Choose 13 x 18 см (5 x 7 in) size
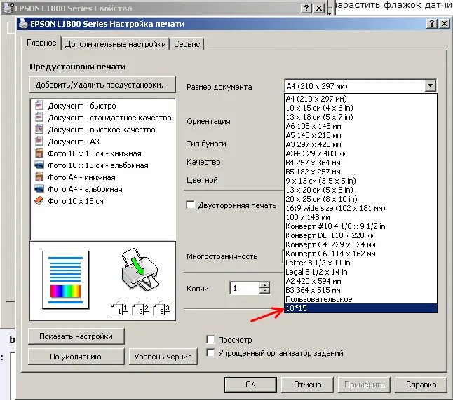The image size is (453, 400). [360, 117]
